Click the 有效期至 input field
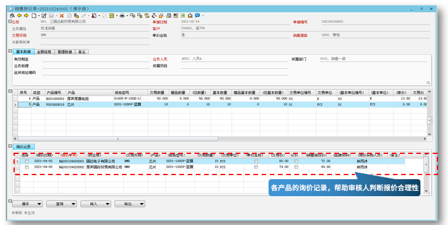Viewport: 448px width, 225px height. [x=96, y=59]
